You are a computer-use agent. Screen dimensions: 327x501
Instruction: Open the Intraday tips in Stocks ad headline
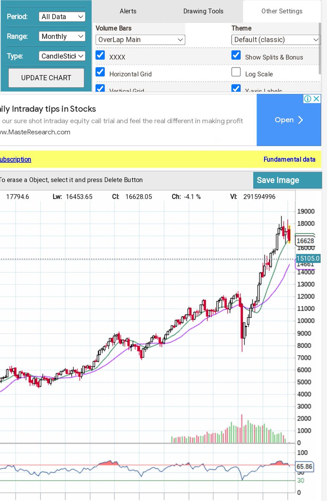pos(48,109)
